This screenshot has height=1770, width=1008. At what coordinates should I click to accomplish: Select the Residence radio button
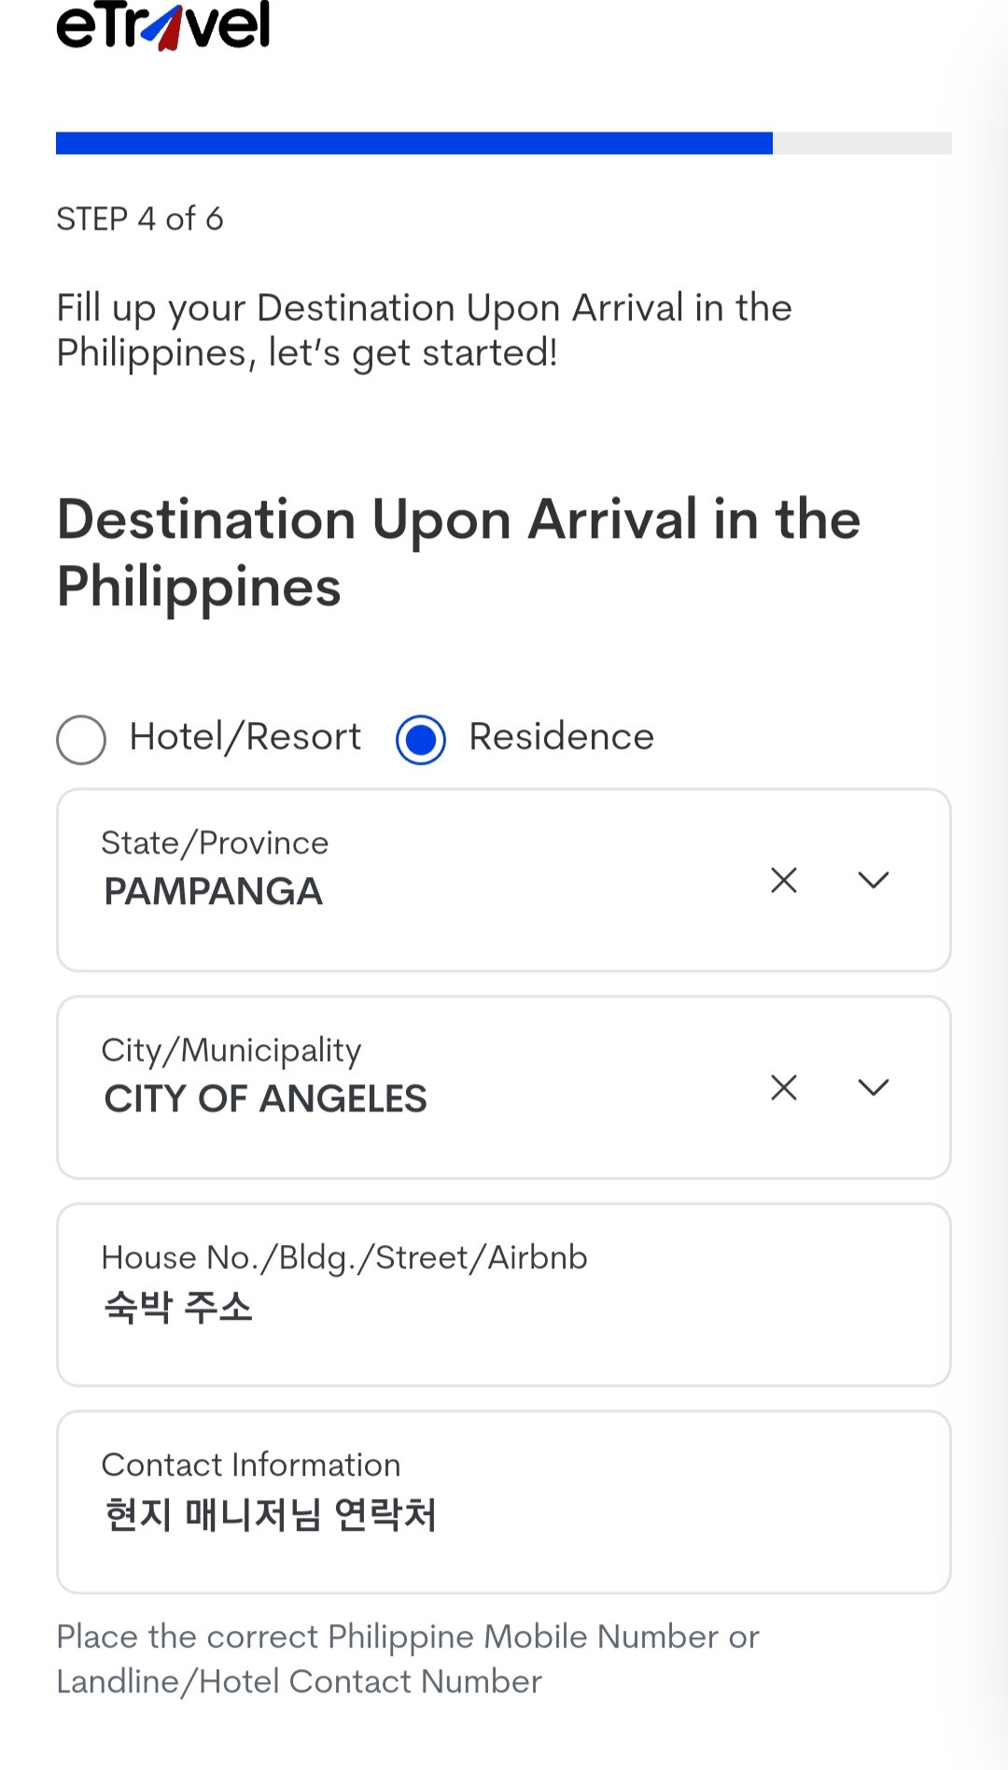[x=421, y=740]
